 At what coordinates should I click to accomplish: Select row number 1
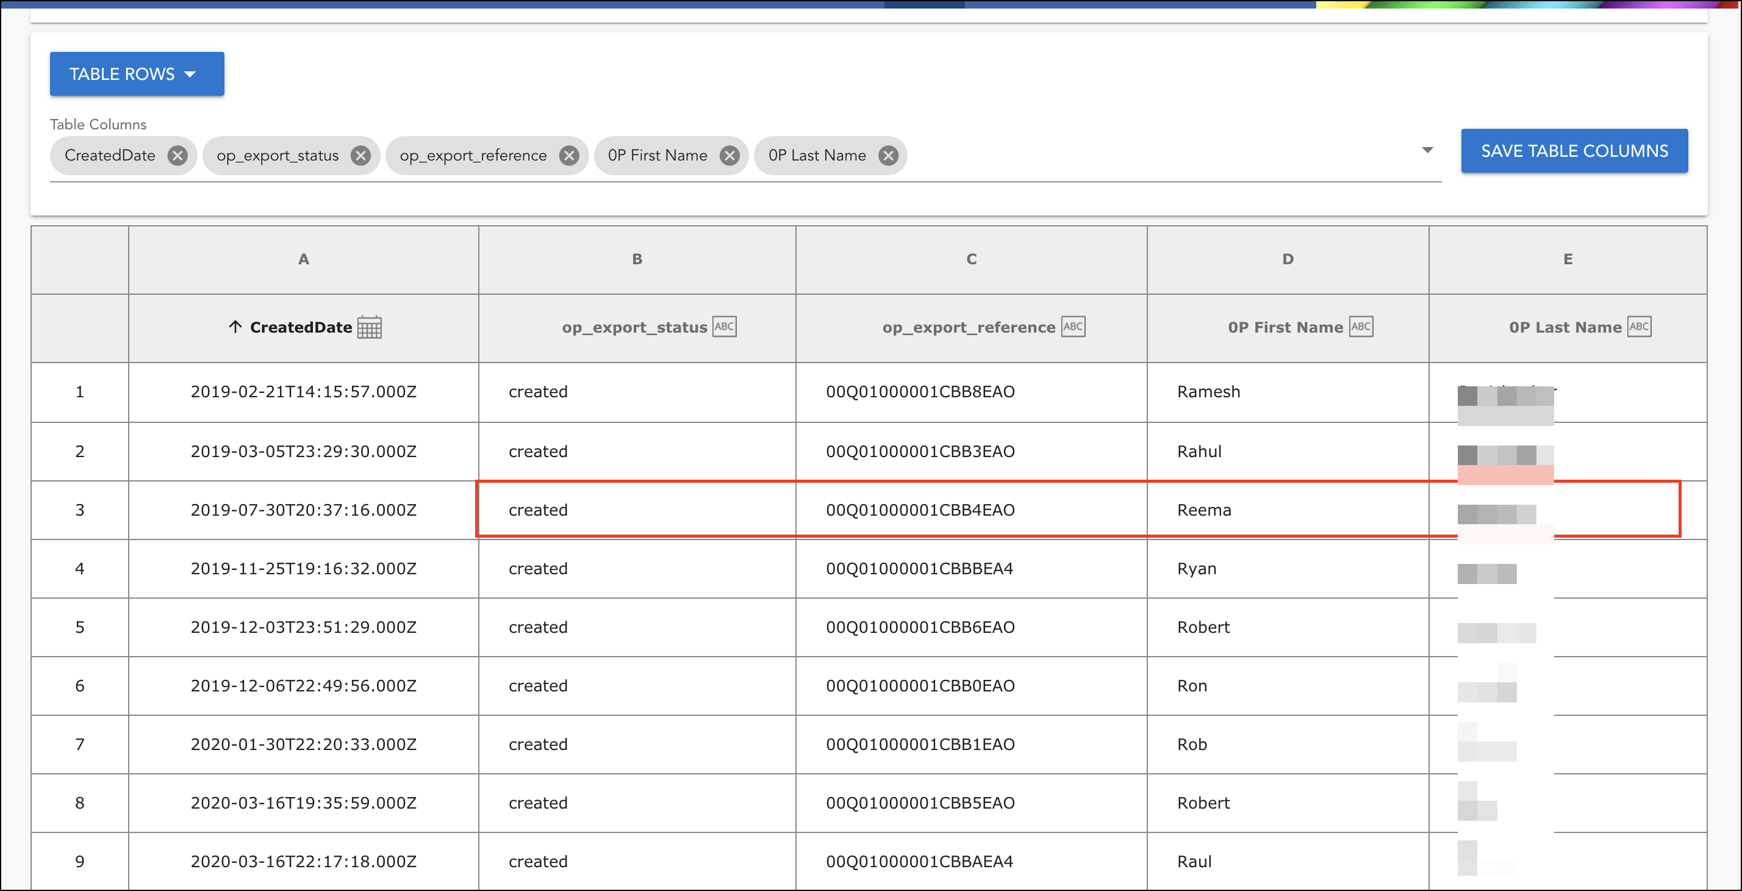click(80, 392)
